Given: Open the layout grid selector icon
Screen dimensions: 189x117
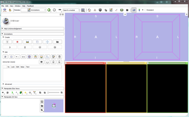Looking at the screenshot, I should [x=83, y=10].
